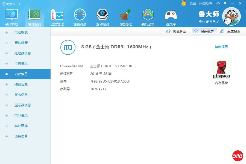
Task: Open the title bar main menu dropdown arrow
Action: point(225,3)
